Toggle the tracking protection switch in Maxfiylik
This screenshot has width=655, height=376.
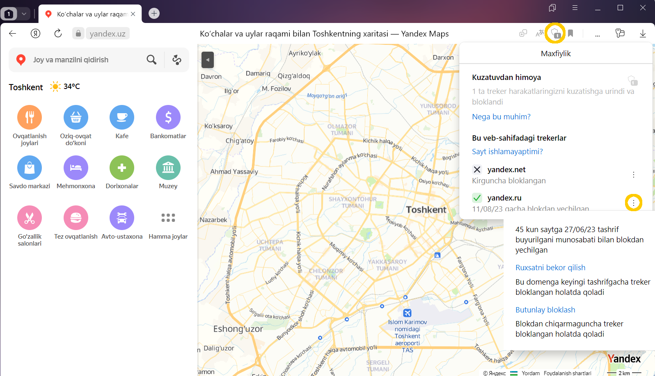632,80
